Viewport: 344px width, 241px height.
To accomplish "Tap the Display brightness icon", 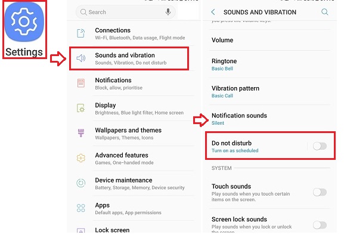I will (80, 108).
